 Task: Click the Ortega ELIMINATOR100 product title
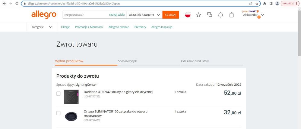point(116,113)
